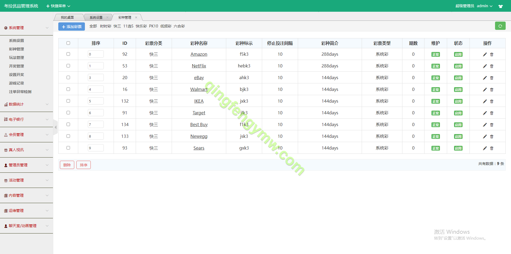The image size is (511, 254).
Task: Switch to the 我的桌面 tab
Action: click(67, 18)
